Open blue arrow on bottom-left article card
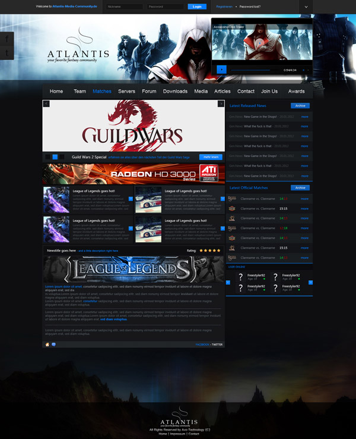Image resolution: width=356 pixels, height=439 pixels. click(131, 228)
